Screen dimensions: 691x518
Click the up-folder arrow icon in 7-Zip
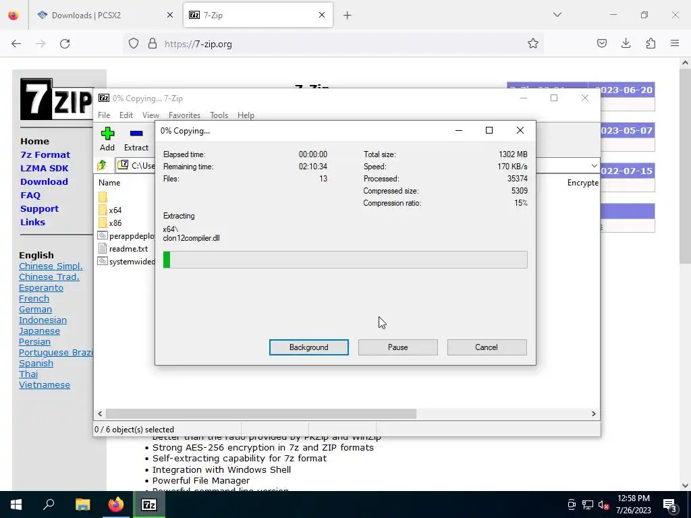pos(102,165)
